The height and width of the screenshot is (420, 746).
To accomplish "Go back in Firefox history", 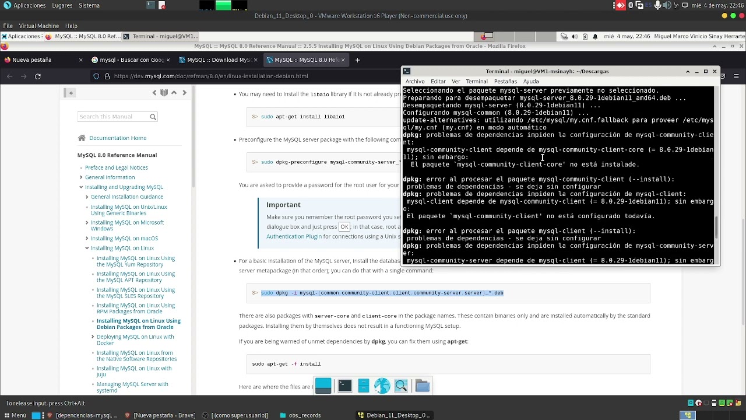I will (x=9, y=76).
